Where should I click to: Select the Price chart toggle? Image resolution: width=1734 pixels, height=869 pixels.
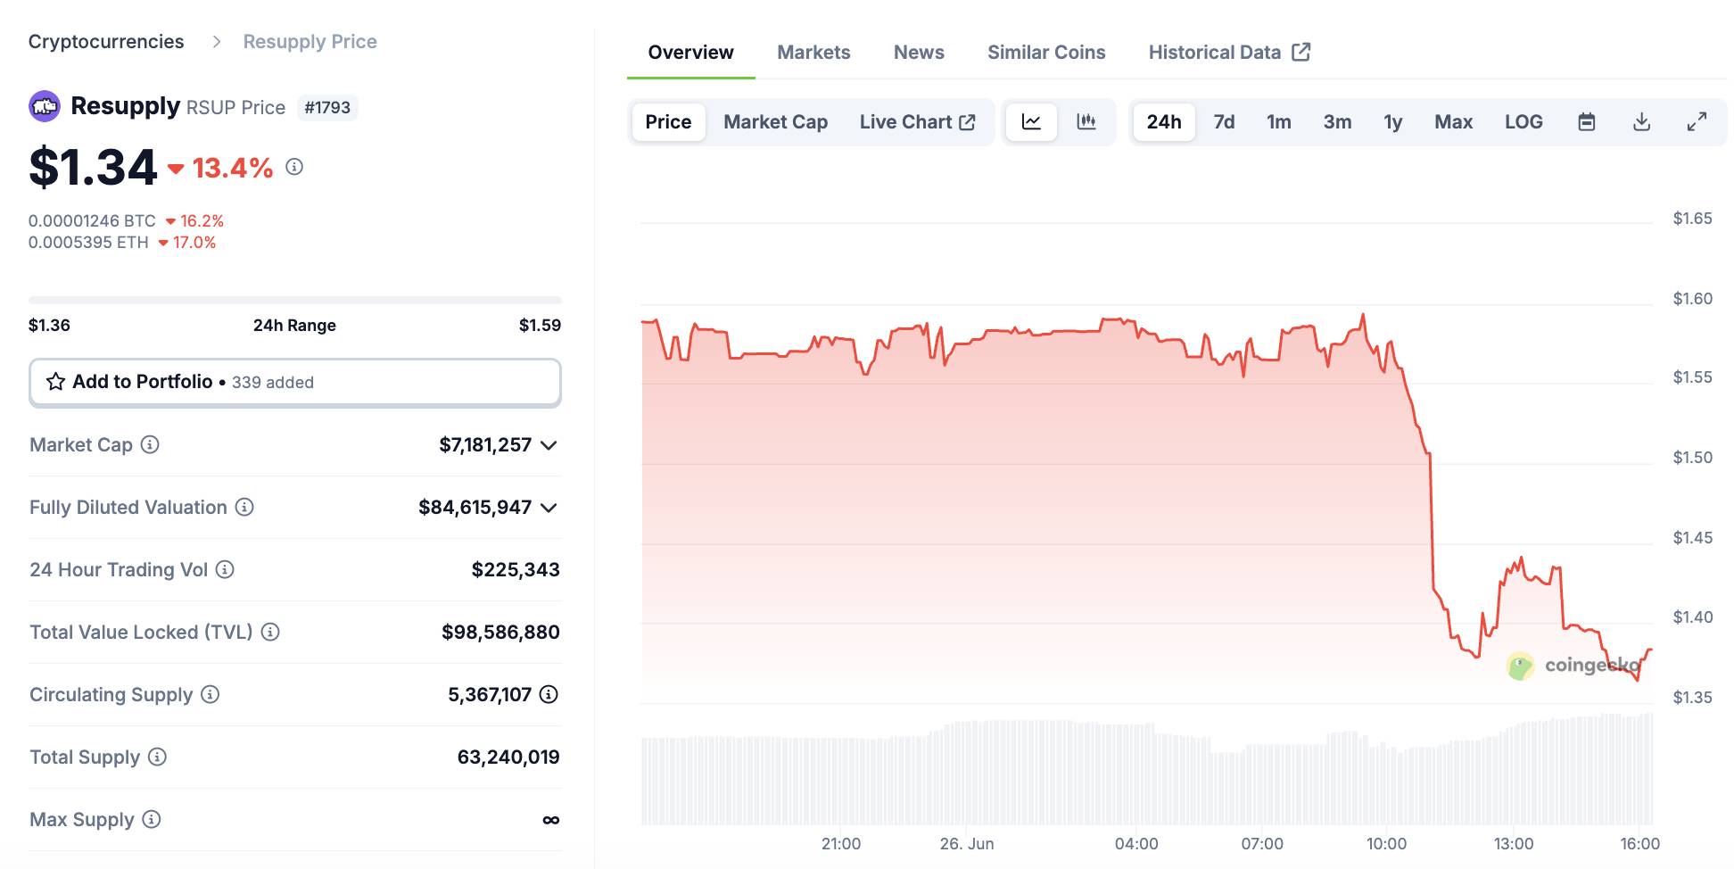tap(668, 122)
